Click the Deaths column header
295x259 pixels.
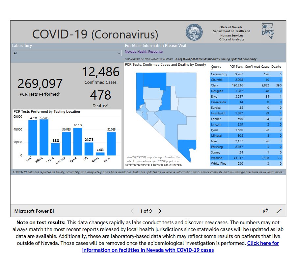point(276,67)
